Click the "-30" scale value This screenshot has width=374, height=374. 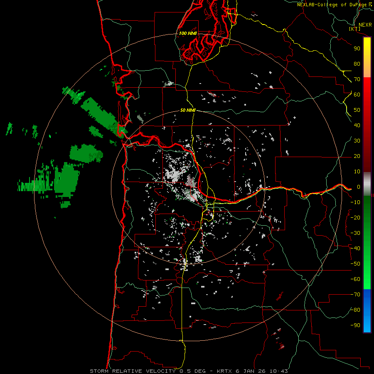click(x=355, y=233)
